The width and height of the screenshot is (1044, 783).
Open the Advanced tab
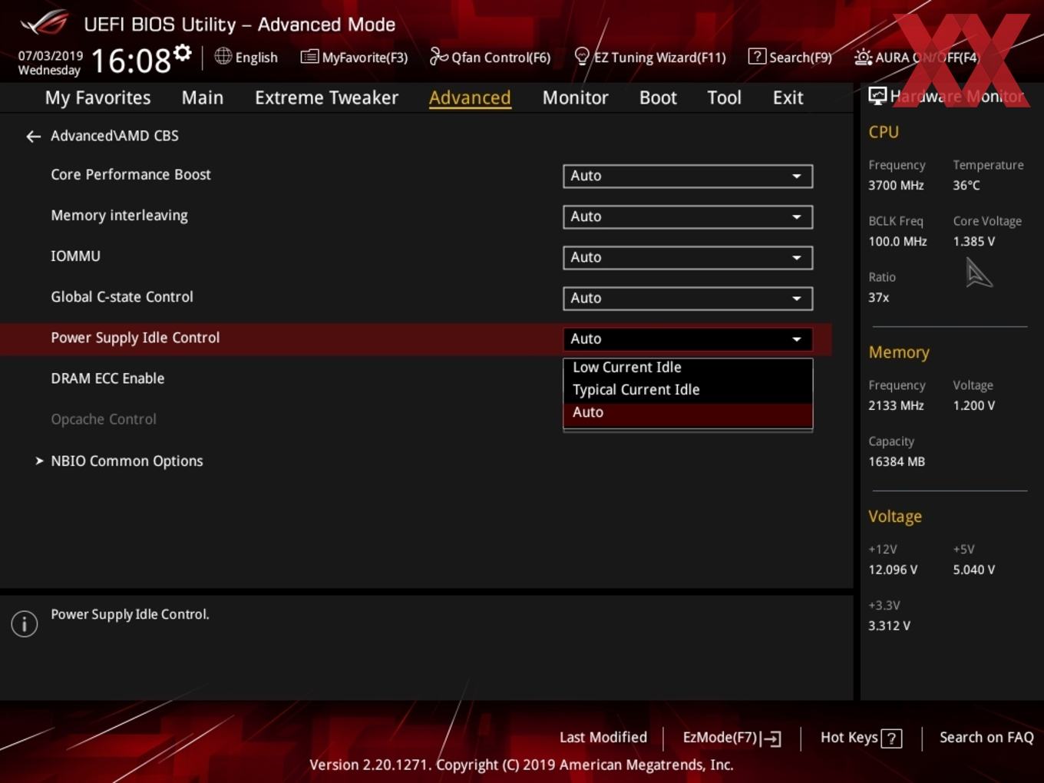[x=470, y=97]
